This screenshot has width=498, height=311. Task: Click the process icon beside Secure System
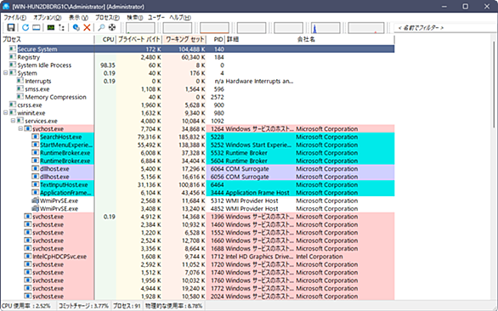coord(13,49)
